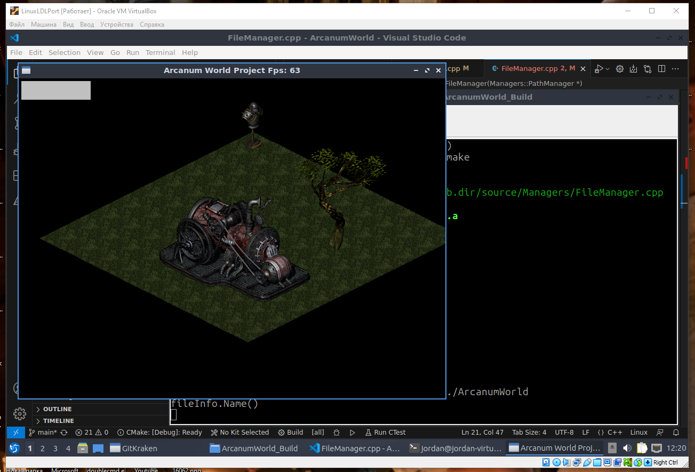Change the [all] build target
This screenshot has width=695, height=472.
coord(318,433)
